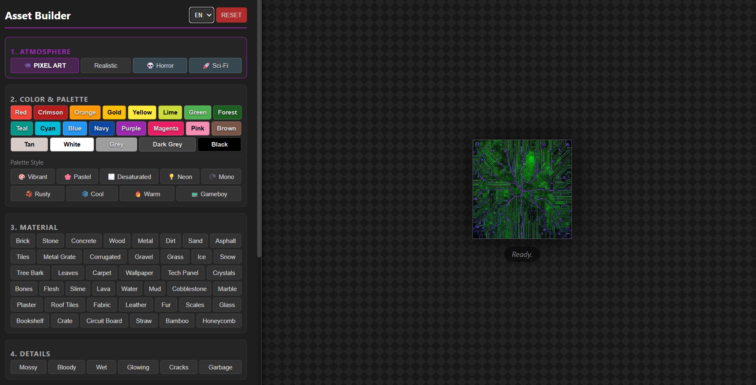Select the Magenta color swatch
The height and width of the screenshot is (385, 756).
[x=166, y=128]
